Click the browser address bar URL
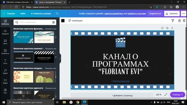 coord(66,7)
